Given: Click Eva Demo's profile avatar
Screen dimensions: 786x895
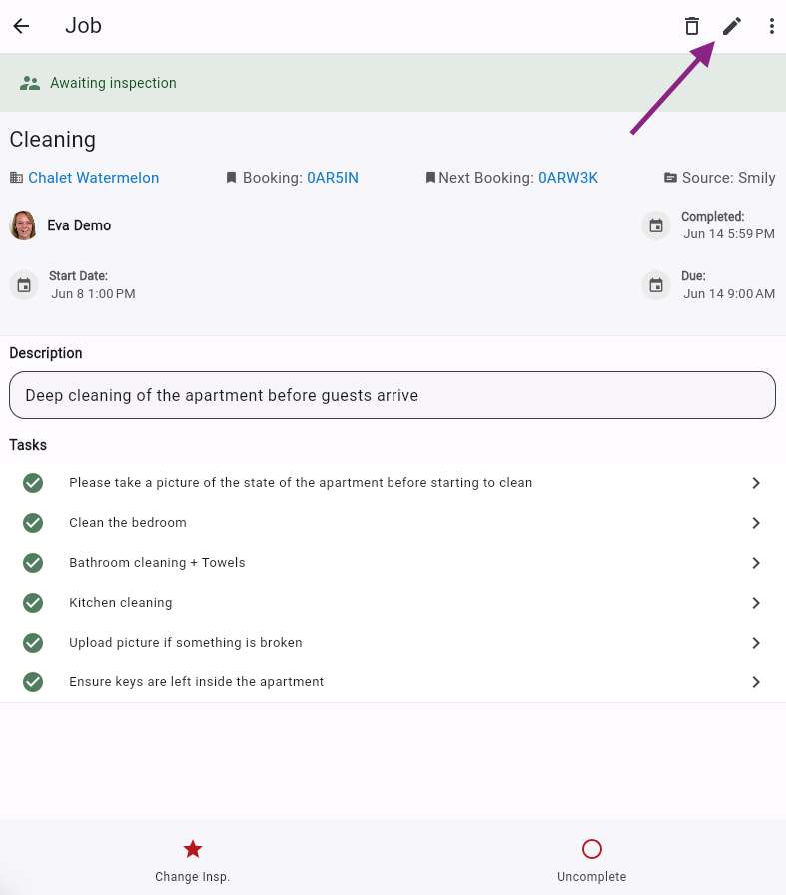Looking at the screenshot, I should [23, 225].
